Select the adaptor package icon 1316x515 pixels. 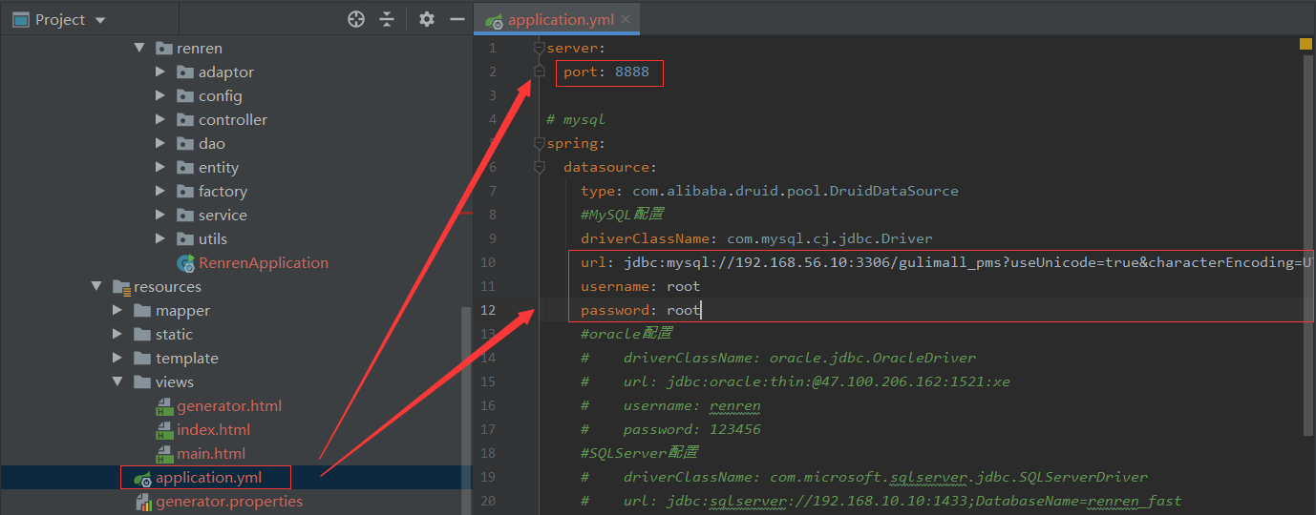[184, 72]
